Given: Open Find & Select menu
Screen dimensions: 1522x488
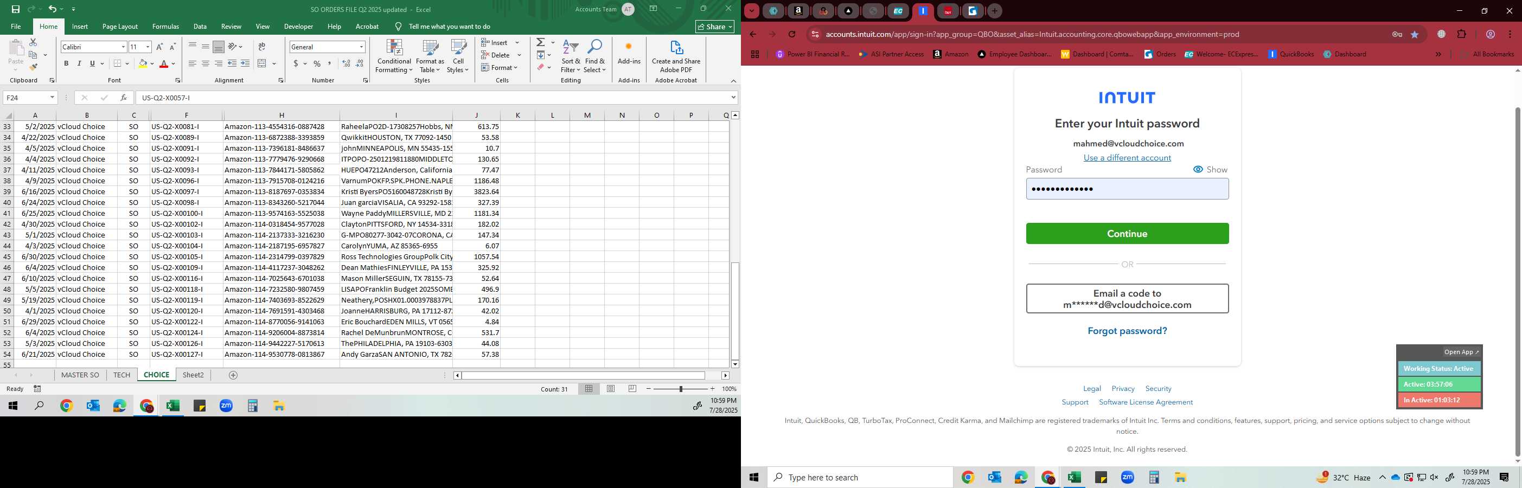Looking at the screenshot, I should click(595, 57).
